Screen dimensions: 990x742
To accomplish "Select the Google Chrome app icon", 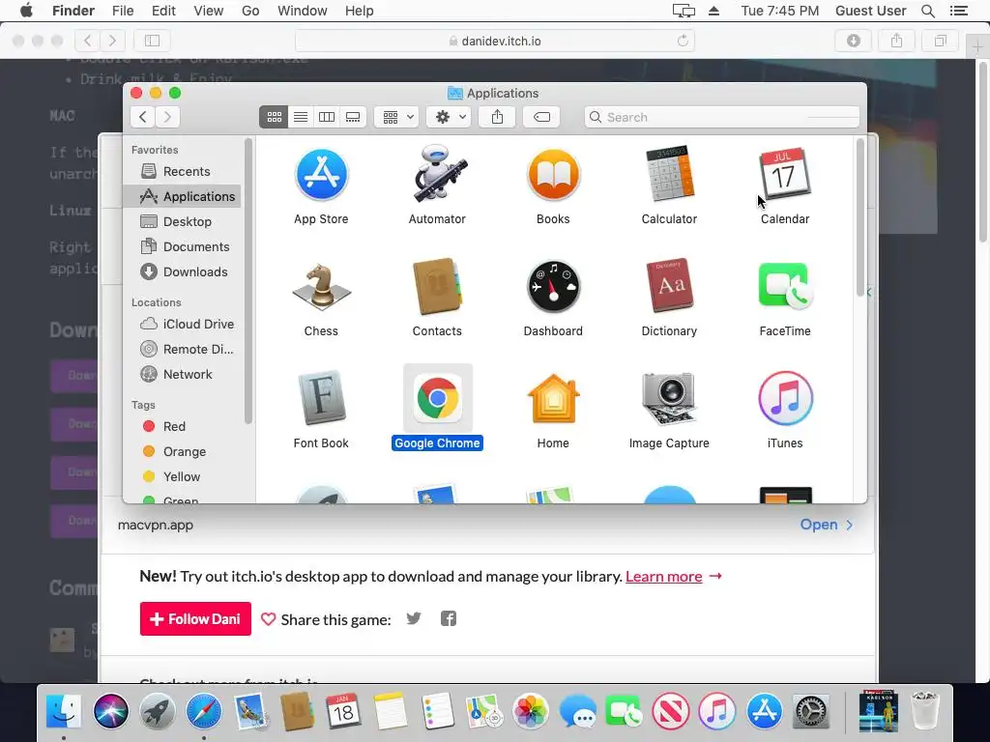I will click(x=438, y=399).
